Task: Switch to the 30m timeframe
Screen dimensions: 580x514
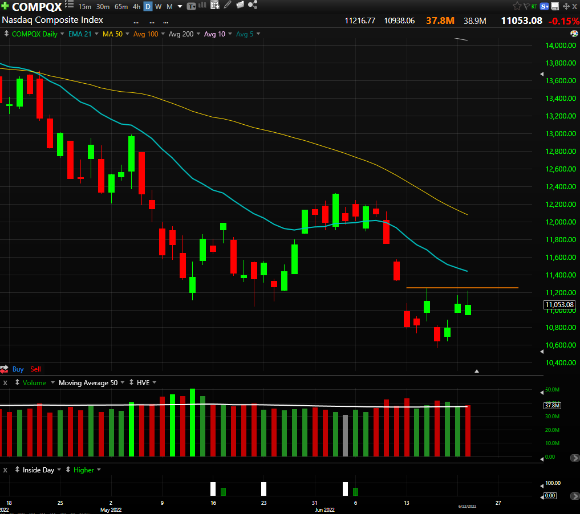Action: point(103,7)
